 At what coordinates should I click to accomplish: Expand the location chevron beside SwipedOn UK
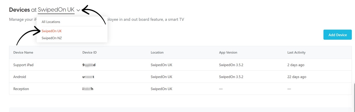coord(78,10)
